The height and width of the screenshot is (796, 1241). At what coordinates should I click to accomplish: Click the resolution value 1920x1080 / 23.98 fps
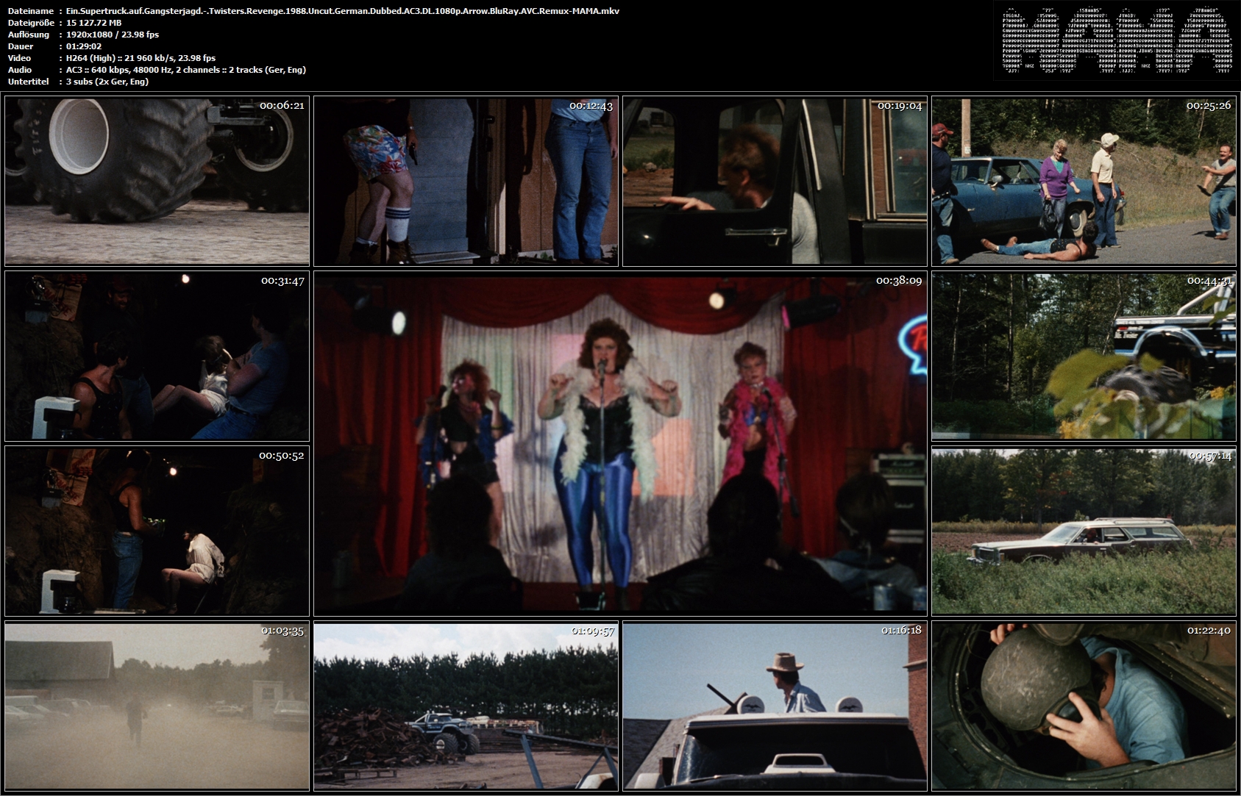coord(113,35)
